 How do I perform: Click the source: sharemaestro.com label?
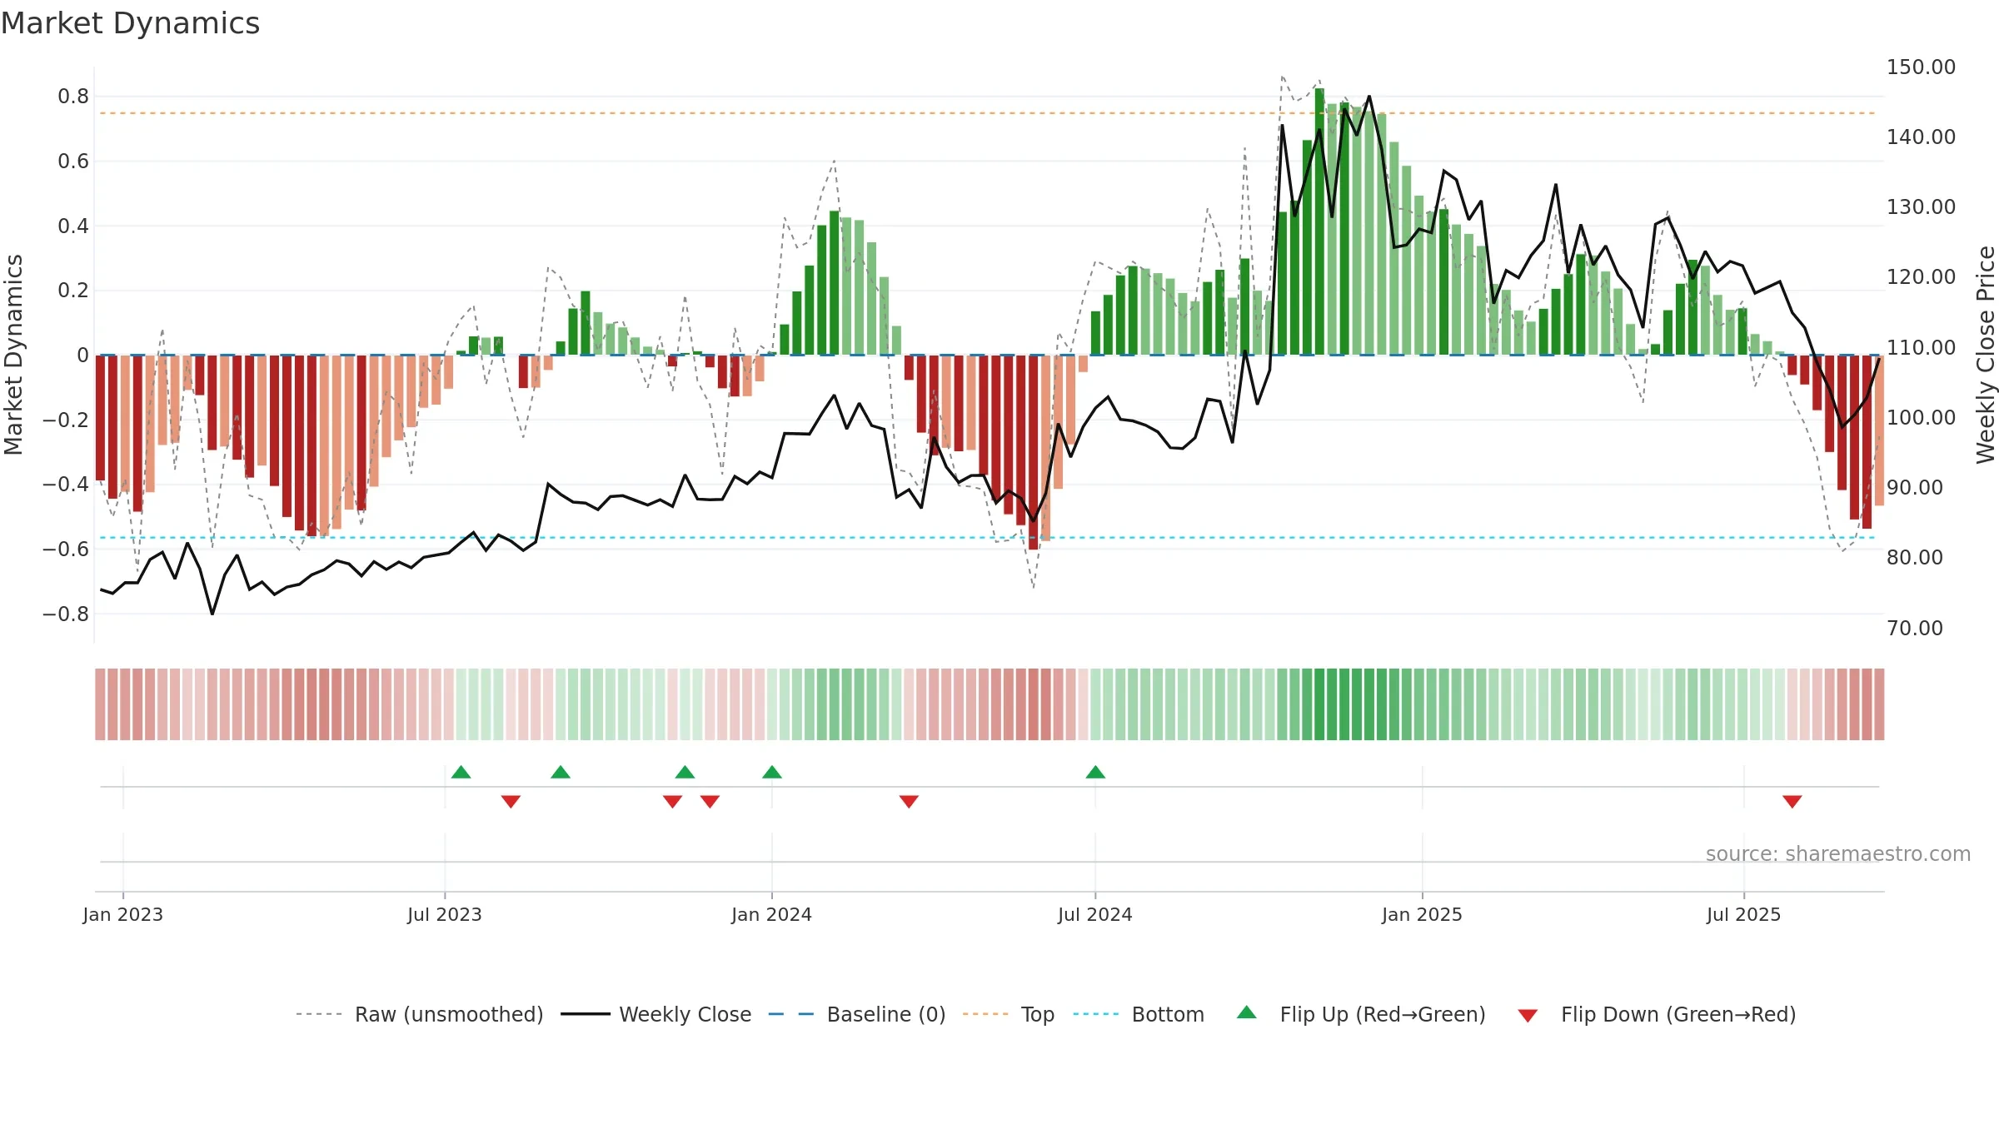click(x=1838, y=854)
